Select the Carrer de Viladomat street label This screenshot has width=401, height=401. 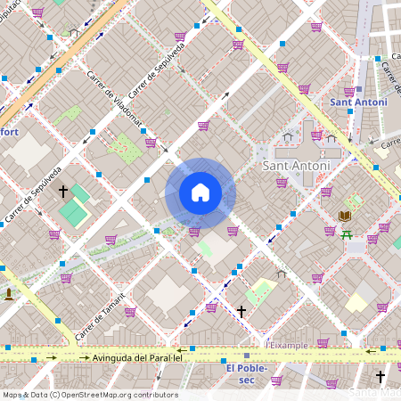coord(114,99)
